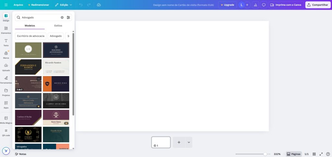
Task: Open the hamburger main menu
Action: pyautogui.click(x=6, y=5)
